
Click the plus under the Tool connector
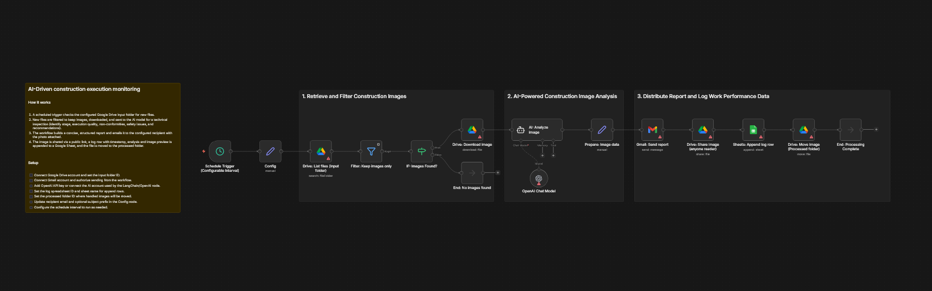click(x=553, y=155)
